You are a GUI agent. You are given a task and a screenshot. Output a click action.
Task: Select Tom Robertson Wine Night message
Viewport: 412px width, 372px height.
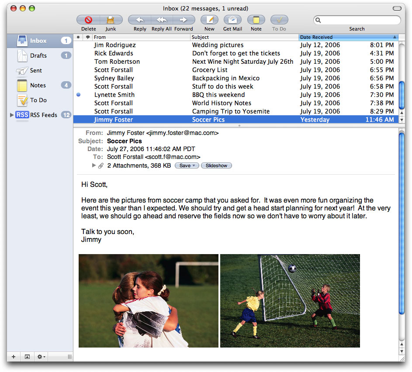tap(236, 62)
